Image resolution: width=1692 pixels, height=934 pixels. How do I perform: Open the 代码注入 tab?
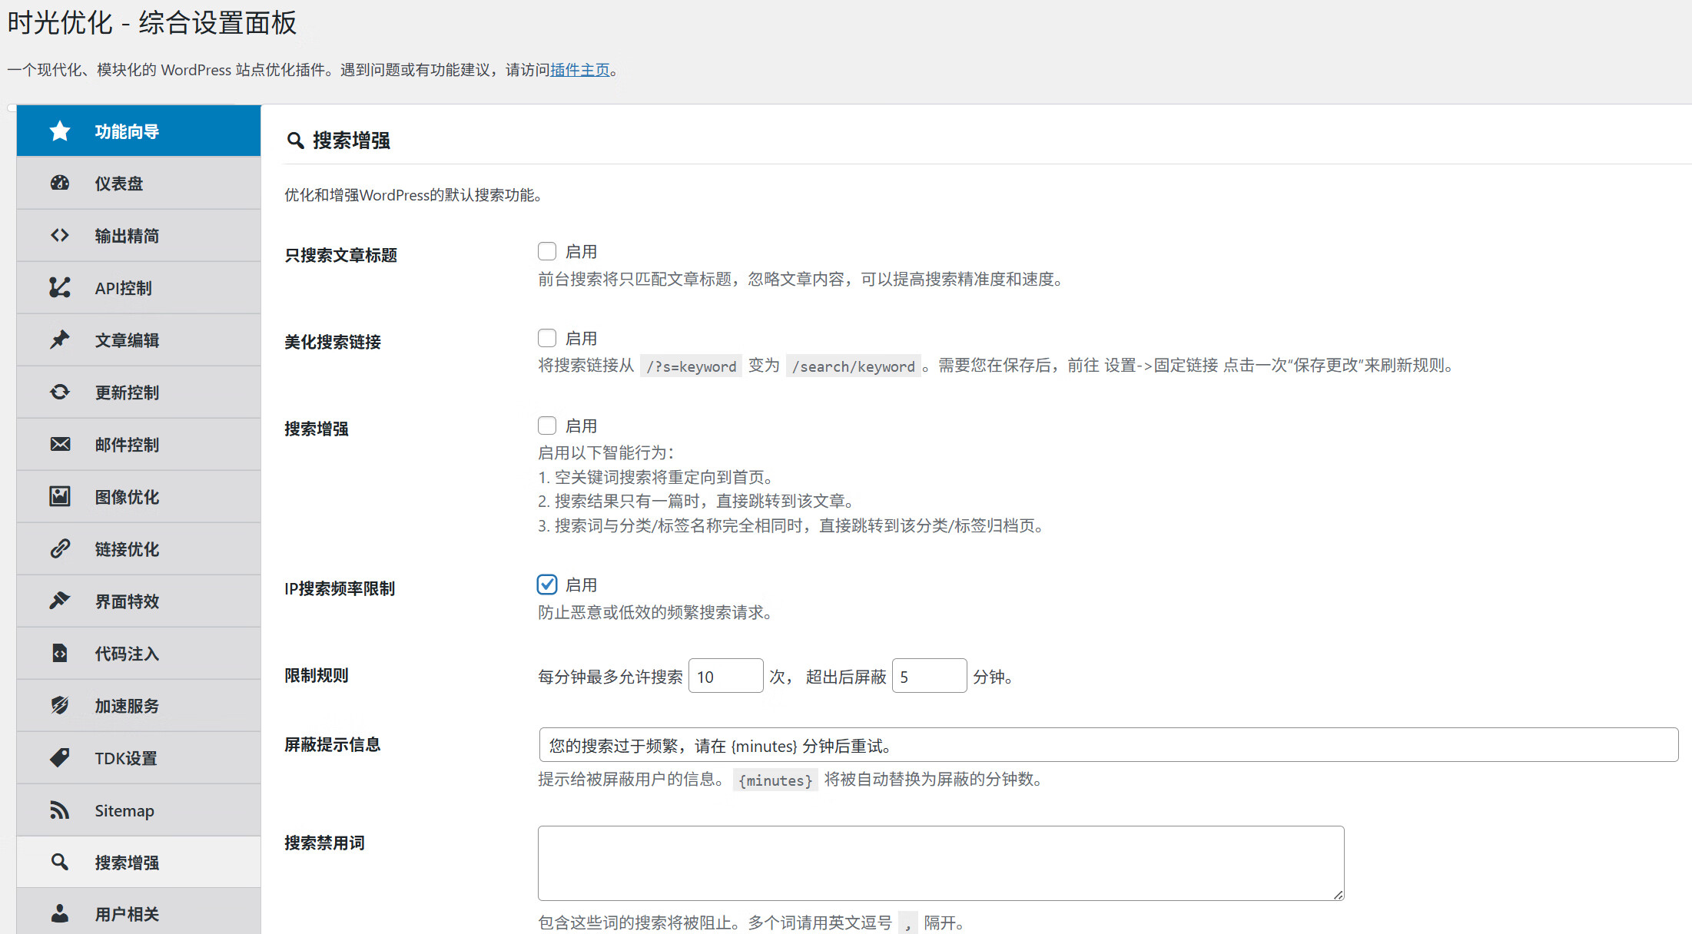pyautogui.click(x=138, y=653)
